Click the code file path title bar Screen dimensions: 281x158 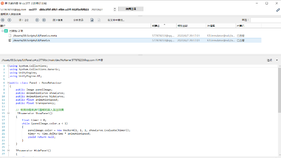(x=52, y=60)
